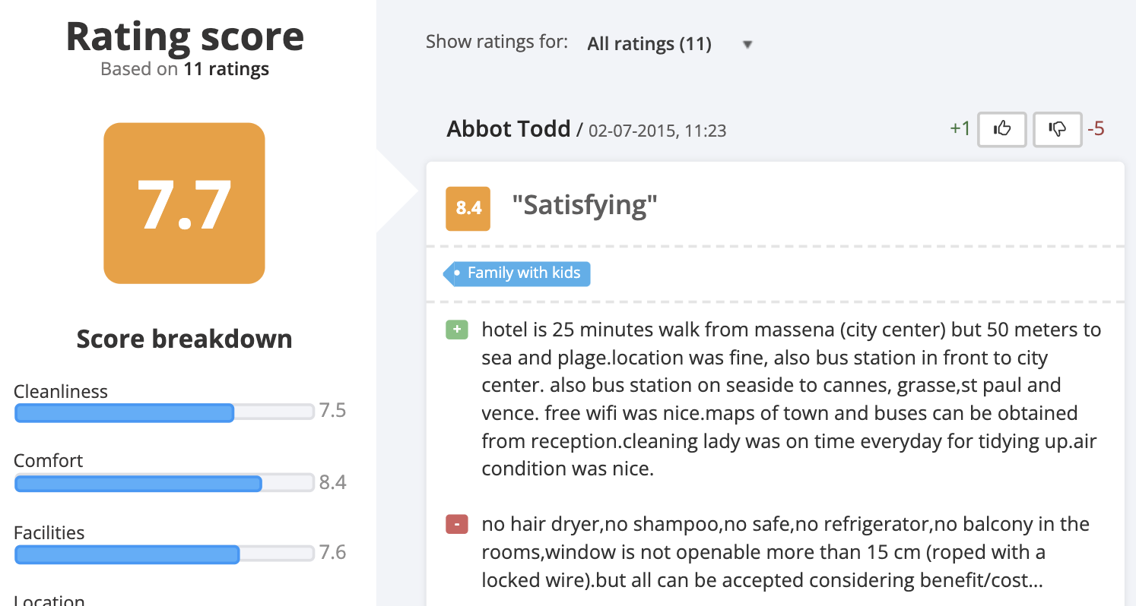Click reviewer name Abbot Todd
The image size is (1136, 606).
click(508, 129)
